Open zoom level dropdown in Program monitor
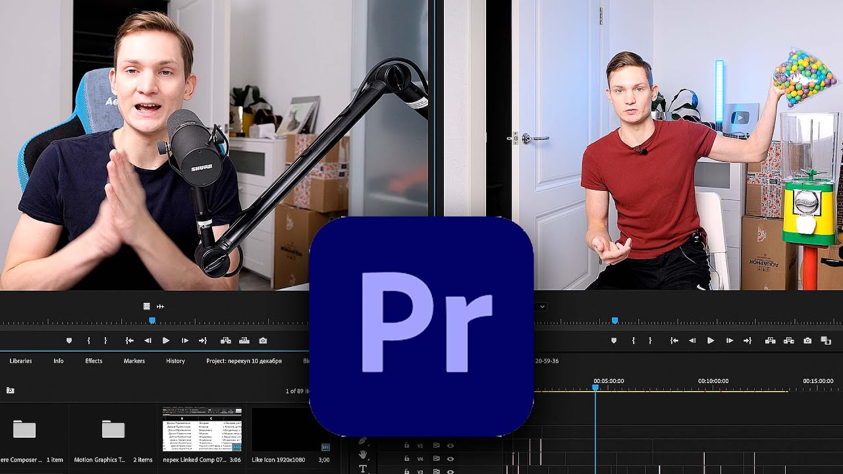This screenshot has width=843, height=474. point(541,306)
